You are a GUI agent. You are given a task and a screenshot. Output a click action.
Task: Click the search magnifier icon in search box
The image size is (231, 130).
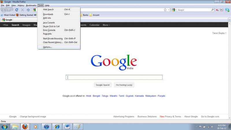[212, 10]
